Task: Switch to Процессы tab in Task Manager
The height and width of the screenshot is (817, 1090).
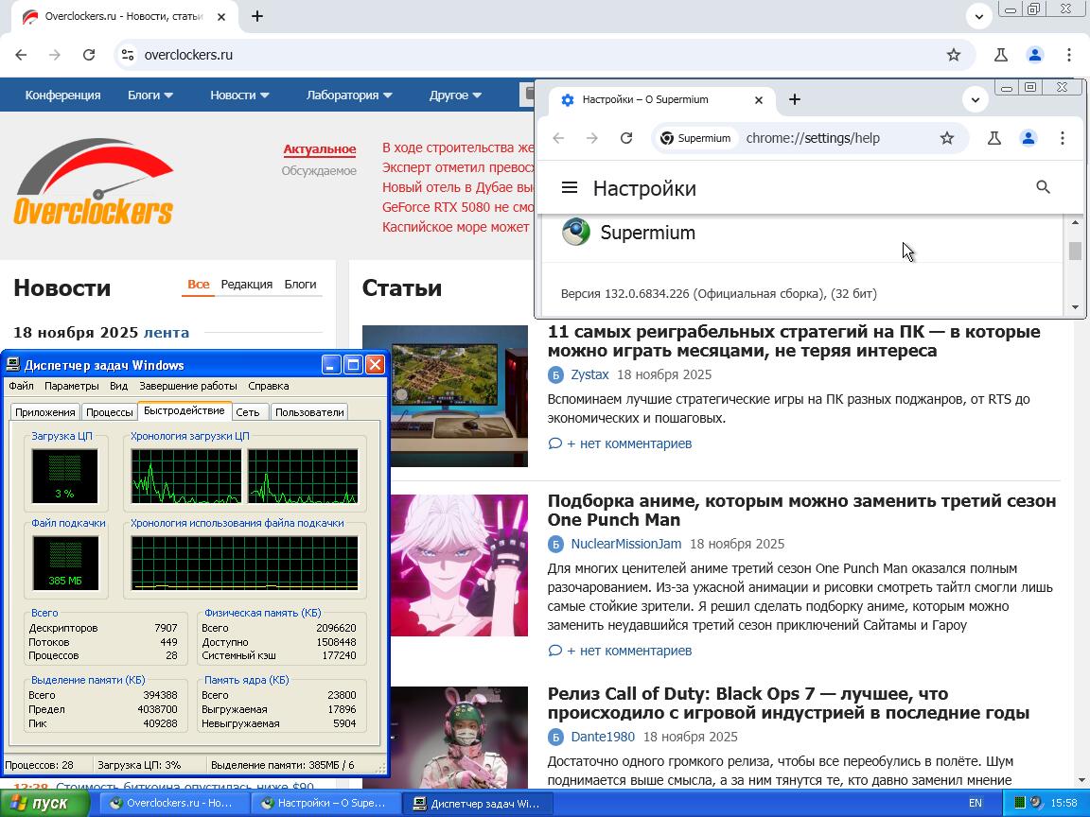Action: 109,412
